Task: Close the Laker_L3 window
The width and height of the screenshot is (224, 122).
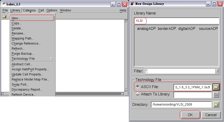Action: 125,4
